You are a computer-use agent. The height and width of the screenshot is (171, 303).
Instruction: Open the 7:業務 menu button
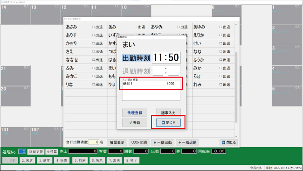coord(114,160)
